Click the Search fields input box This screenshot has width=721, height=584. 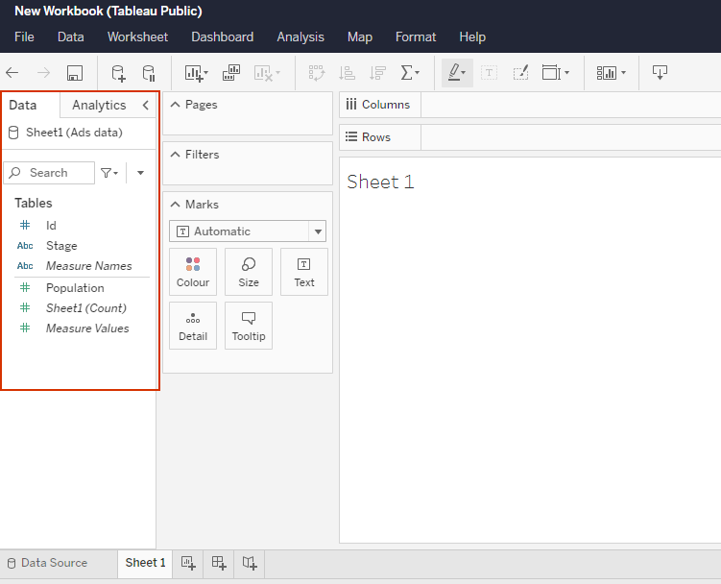click(49, 173)
